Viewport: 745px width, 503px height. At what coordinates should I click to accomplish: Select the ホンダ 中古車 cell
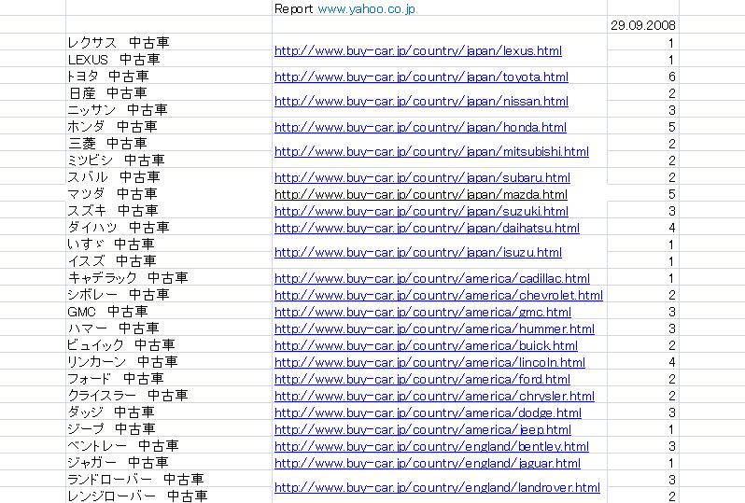click(169, 126)
